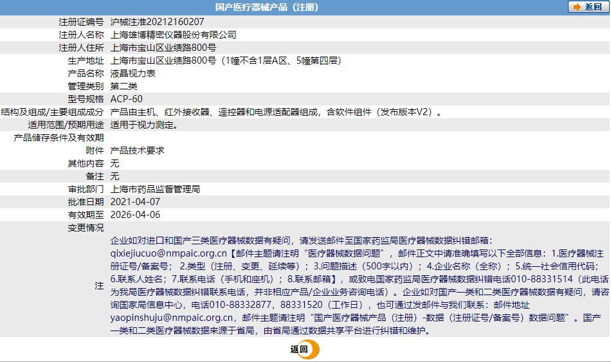Select model specification ACP-60
Image resolution: width=611 pixels, height=362 pixels.
127,99
